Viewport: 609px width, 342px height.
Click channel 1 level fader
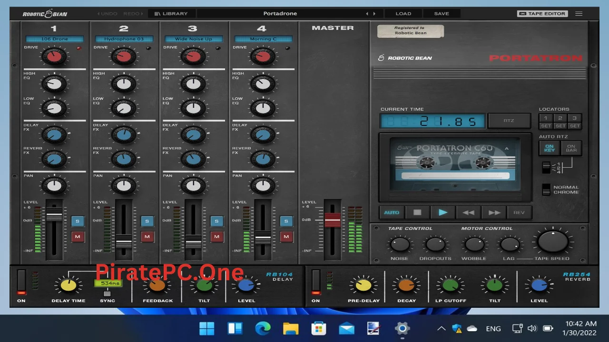54,215
